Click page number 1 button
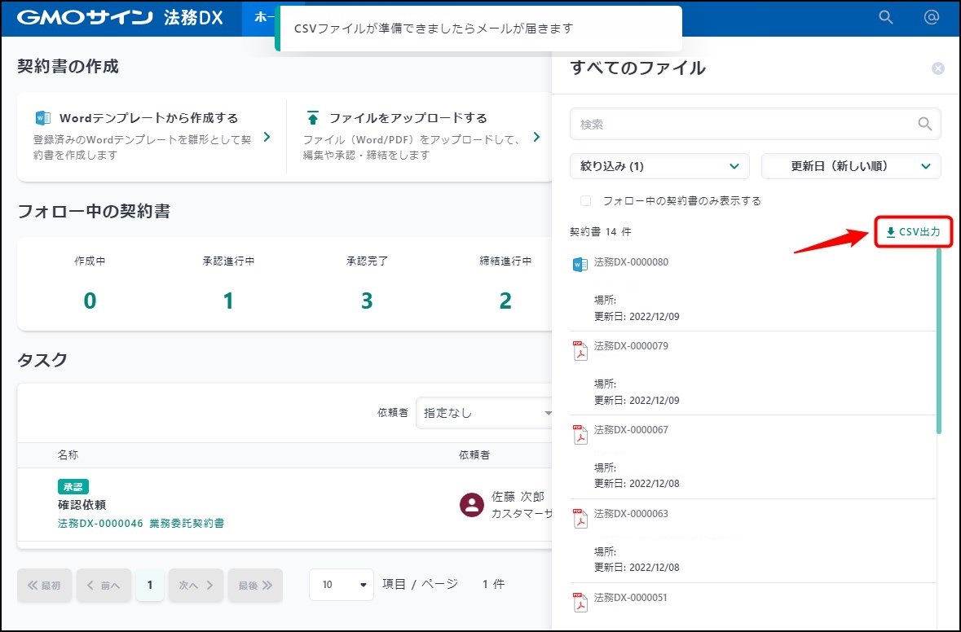This screenshot has width=961, height=632. 149,586
